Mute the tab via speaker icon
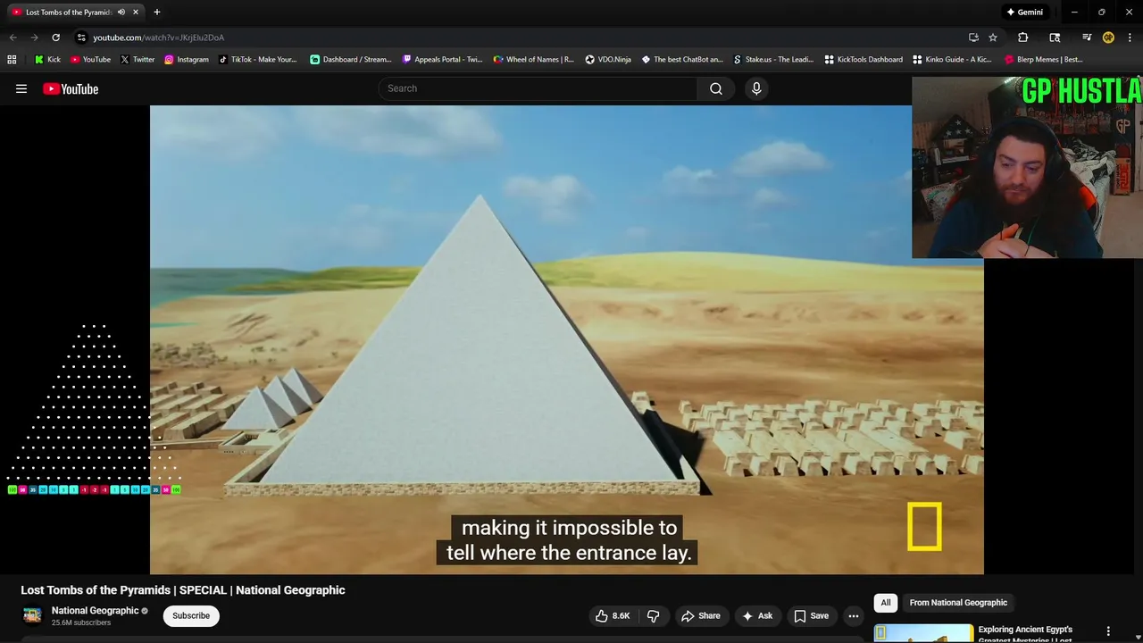This screenshot has width=1143, height=643. click(121, 13)
